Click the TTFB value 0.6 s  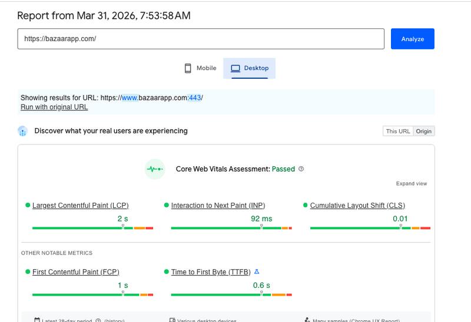261,286
